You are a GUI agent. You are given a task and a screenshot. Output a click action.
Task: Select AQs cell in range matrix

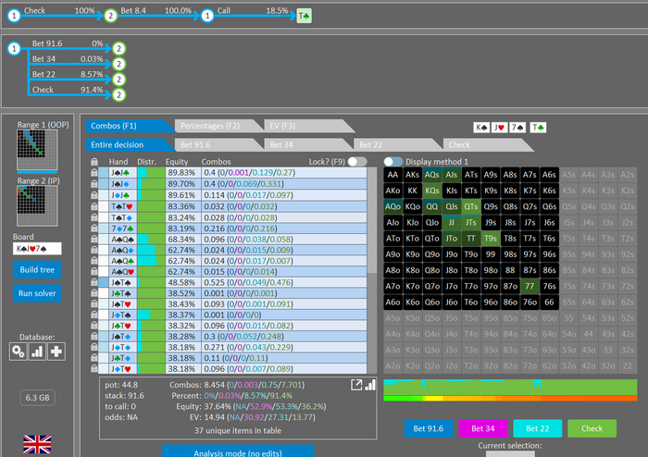click(x=432, y=175)
